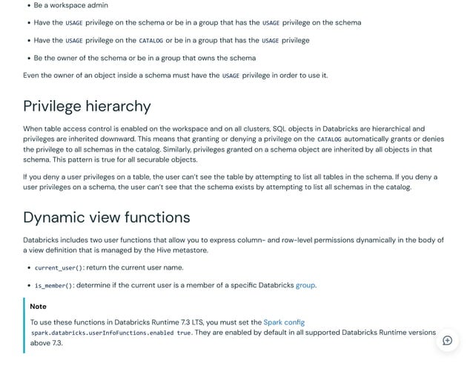
Task: Click the "Be the owner of the schema" bullet
Action: coord(145,58)
